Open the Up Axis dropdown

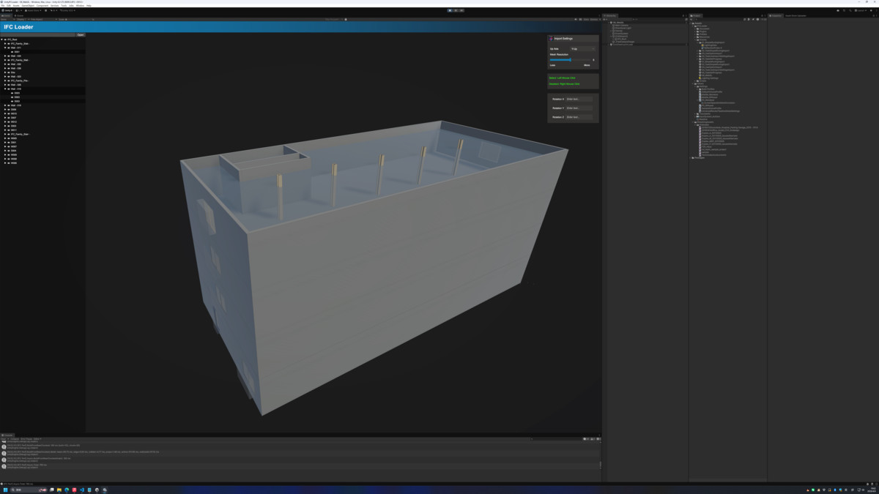(582, 49)
